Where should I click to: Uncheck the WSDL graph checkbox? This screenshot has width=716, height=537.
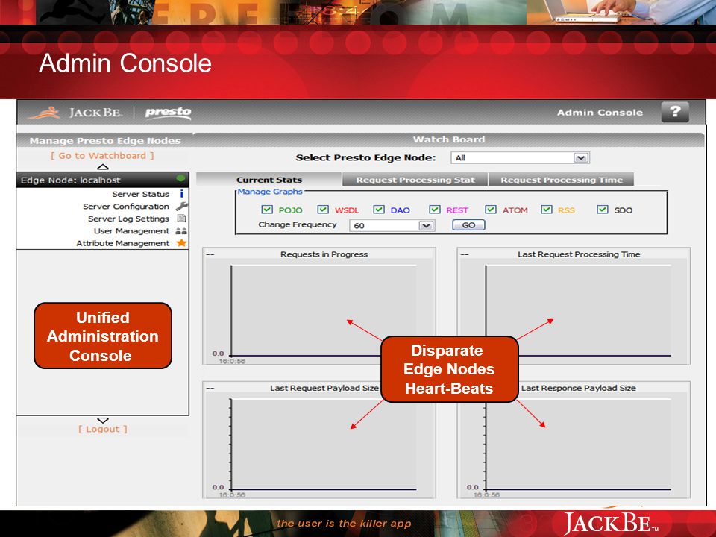point(323,210)
